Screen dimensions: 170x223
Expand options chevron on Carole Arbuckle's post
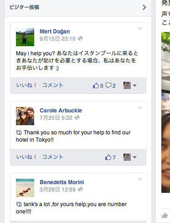point(140,107)
